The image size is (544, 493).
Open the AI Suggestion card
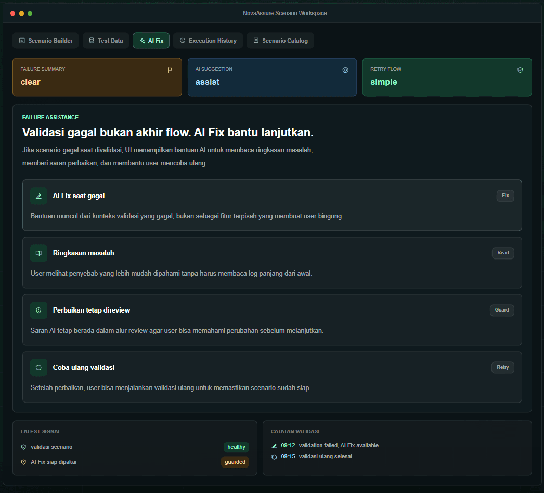click(272, 77)
